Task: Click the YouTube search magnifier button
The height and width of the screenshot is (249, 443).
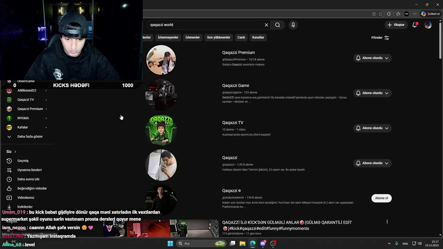Action: click(x=278, y=25)
